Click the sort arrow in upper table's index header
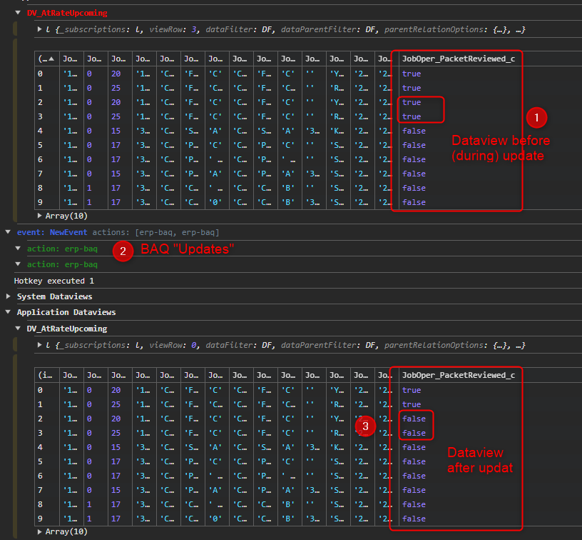 point(51,59)
